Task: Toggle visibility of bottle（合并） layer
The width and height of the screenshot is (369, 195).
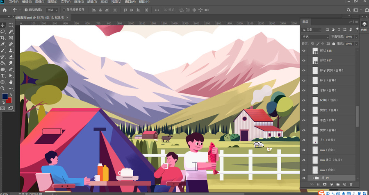Action: [x=304, y=100]
